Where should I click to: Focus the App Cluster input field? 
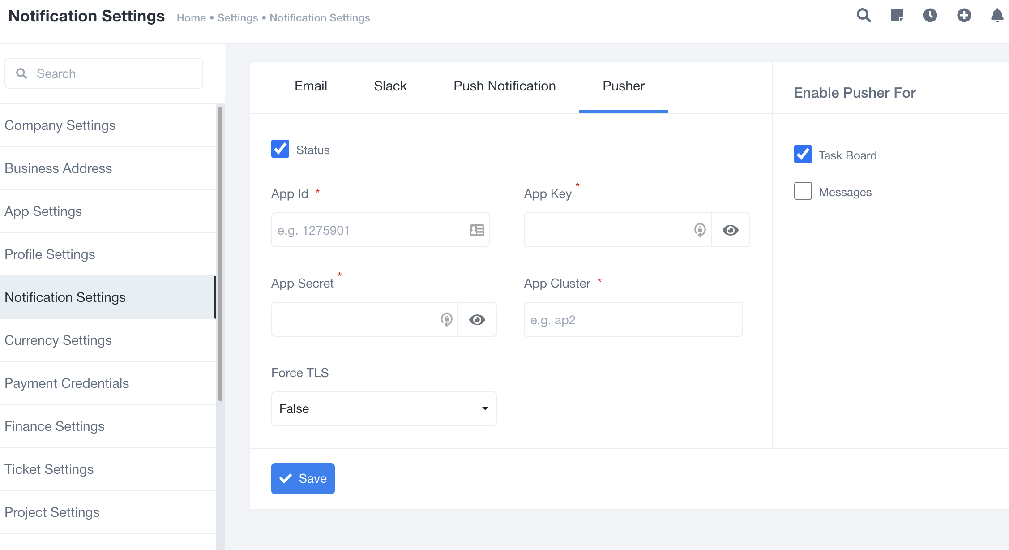[x=633, y=320]
